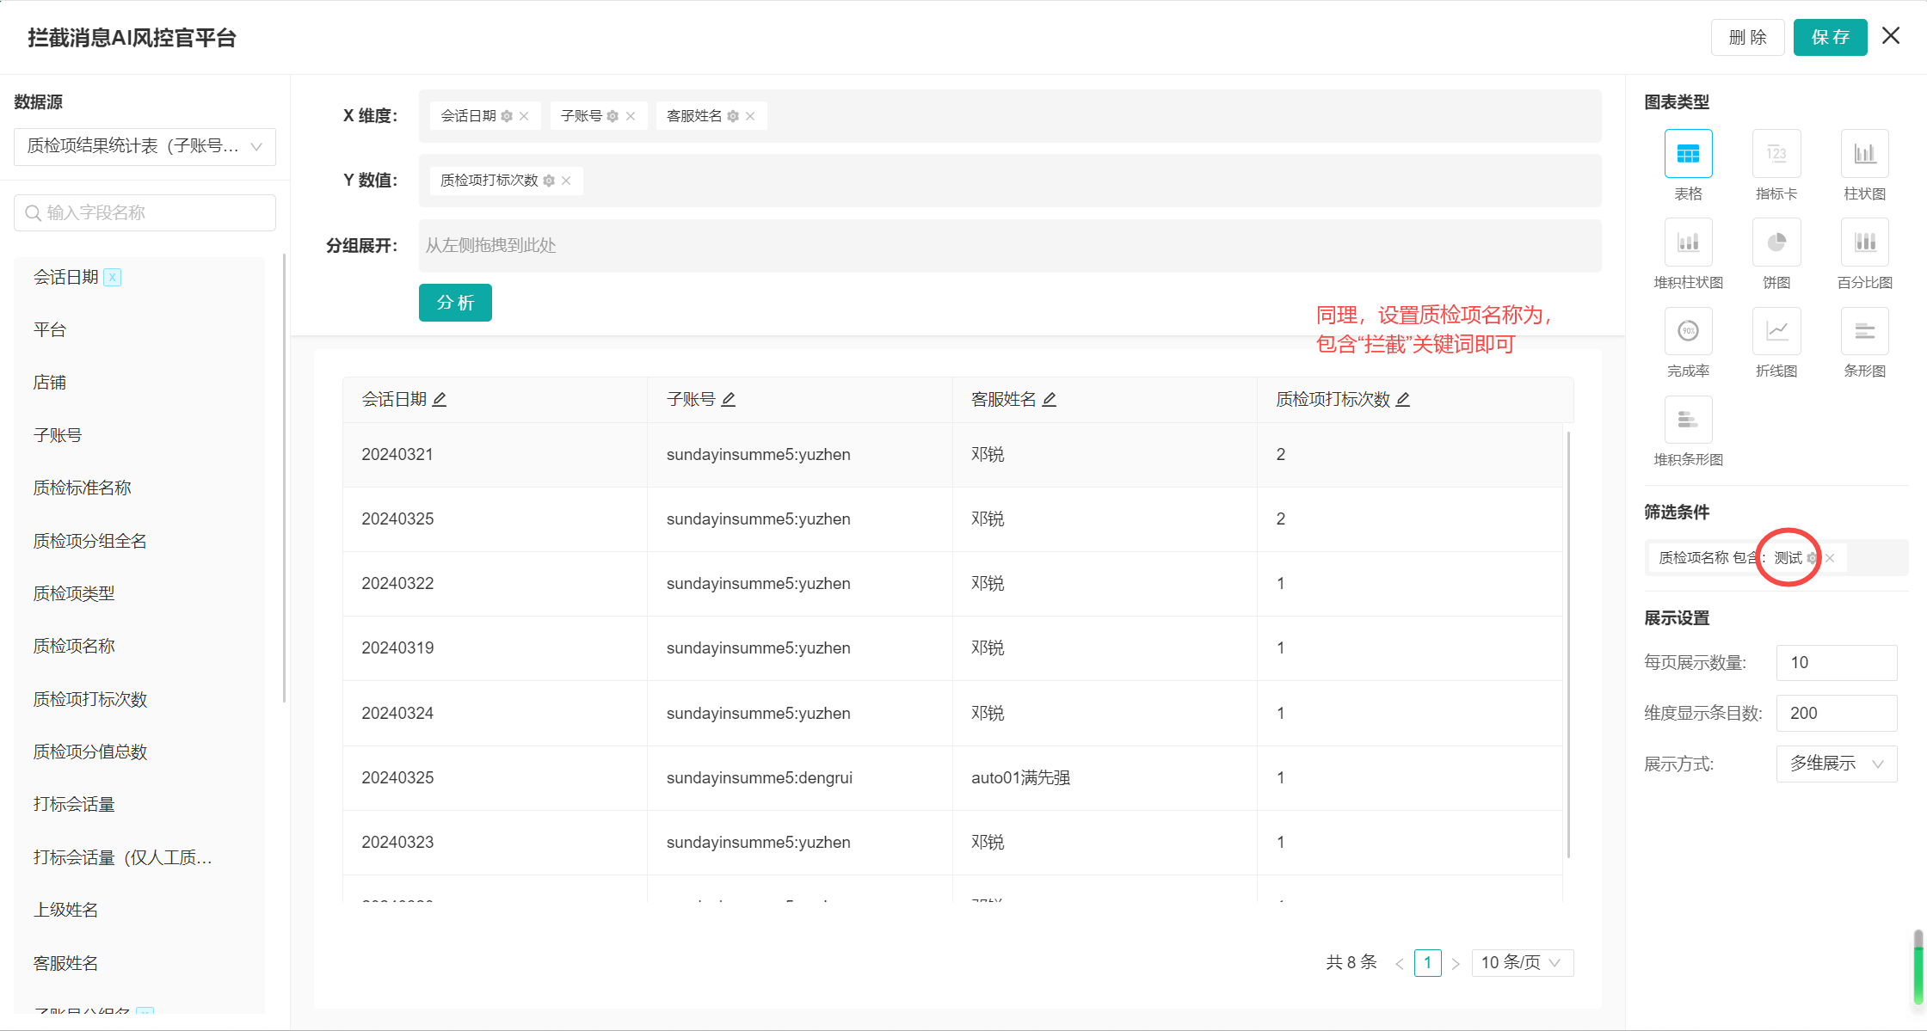The width and height of the screenshot is (1927, 1031).
Task: Click the 每页展示数量 input field
Action: click(x=1837, y=663)
